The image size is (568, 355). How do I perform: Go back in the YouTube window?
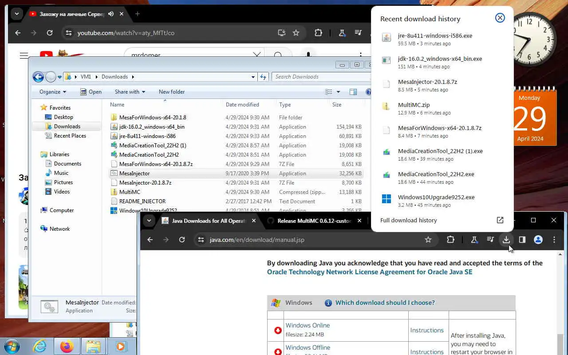click(x=18, y=33)
